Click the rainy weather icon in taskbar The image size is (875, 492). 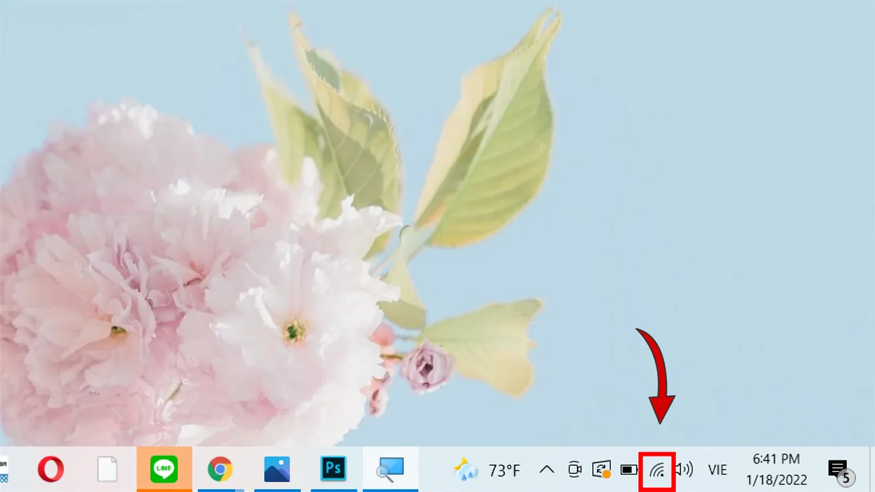coord(466,470)
